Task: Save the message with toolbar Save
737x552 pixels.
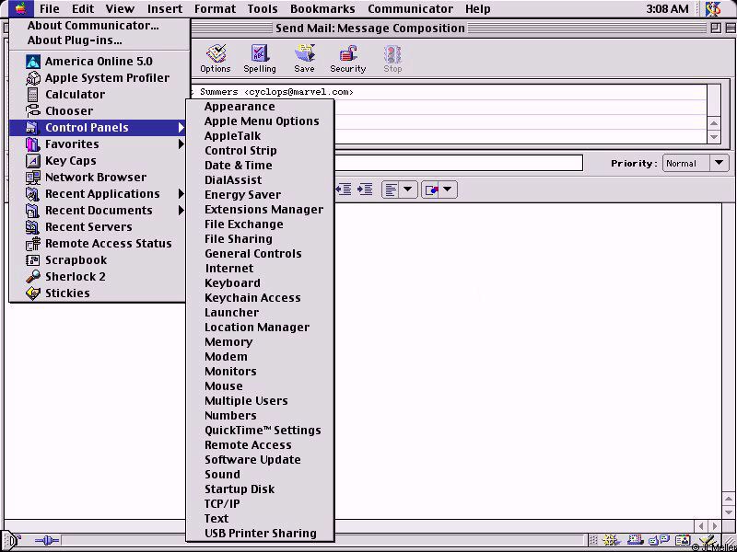Action: 304,59
